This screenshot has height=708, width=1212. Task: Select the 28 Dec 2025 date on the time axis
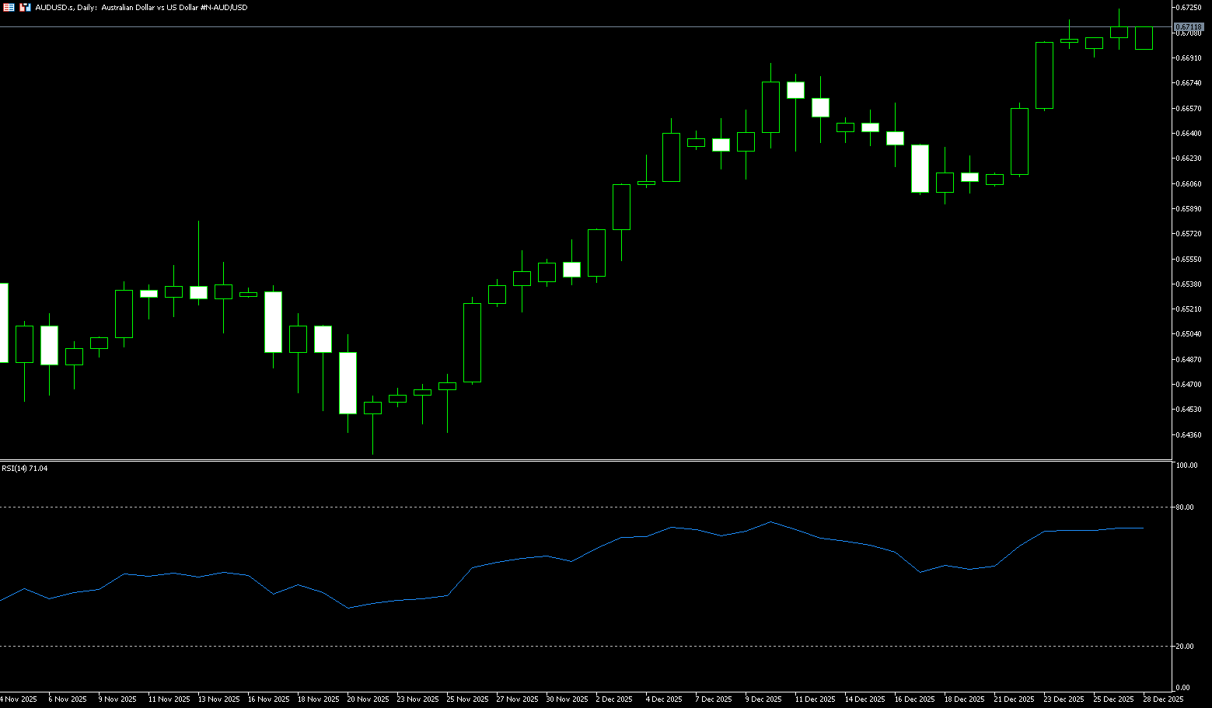click(1163, 699)
